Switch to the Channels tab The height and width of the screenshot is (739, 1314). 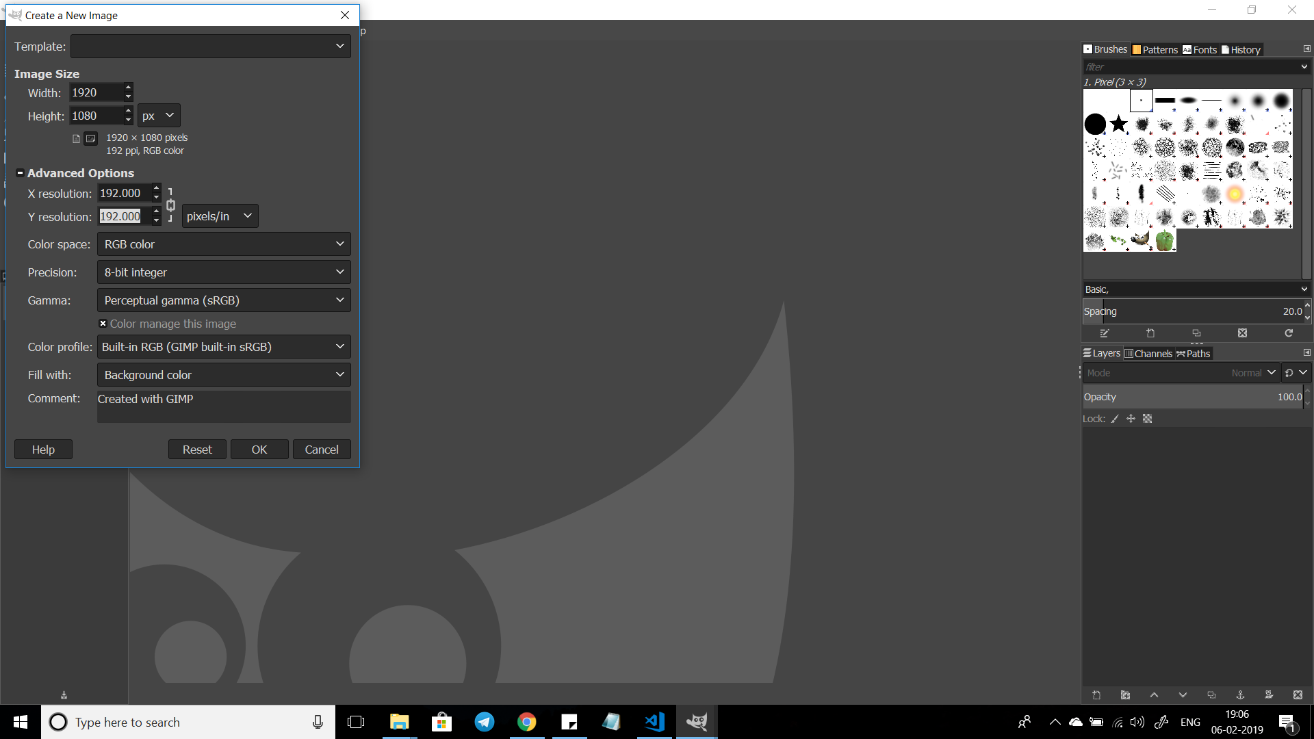click(x=1148, y=354)
